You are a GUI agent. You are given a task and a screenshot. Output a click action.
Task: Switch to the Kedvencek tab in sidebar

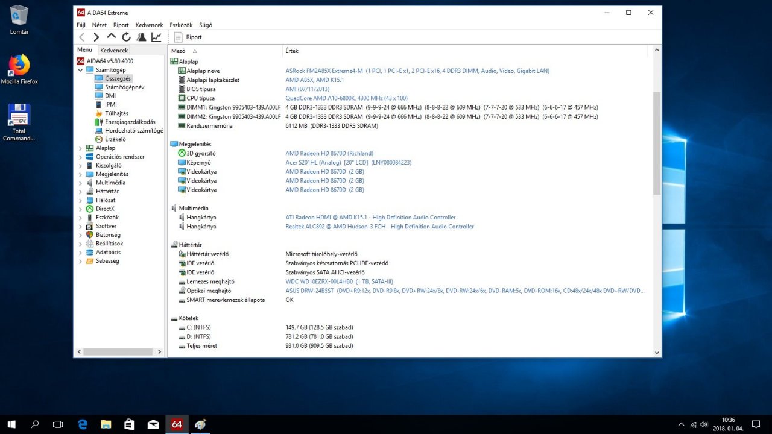point(114,51)
